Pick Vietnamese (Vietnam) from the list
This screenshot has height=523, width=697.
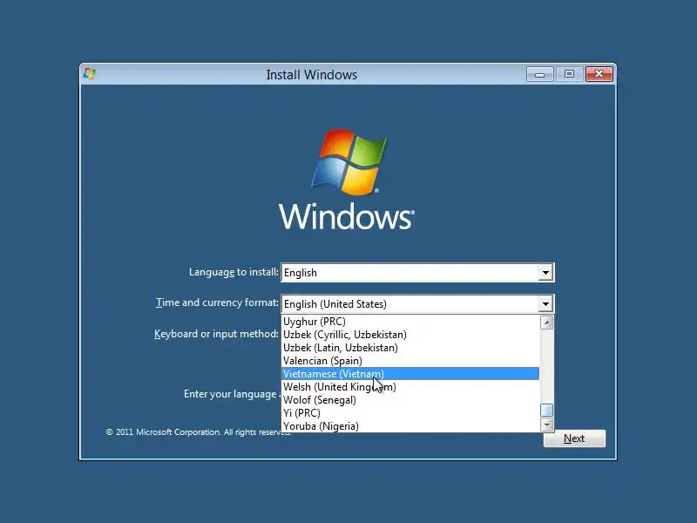[x=410, y=374]
